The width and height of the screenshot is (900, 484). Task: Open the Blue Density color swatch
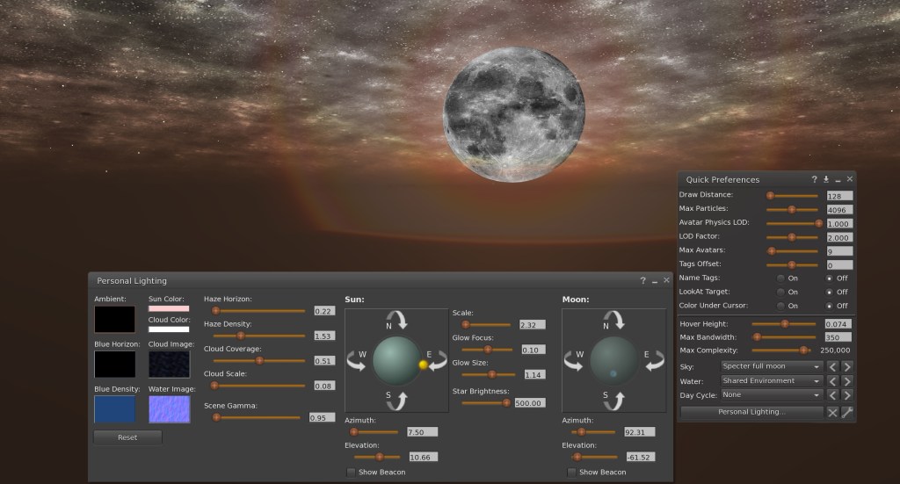pyautogui.click(x=115, y=409)
